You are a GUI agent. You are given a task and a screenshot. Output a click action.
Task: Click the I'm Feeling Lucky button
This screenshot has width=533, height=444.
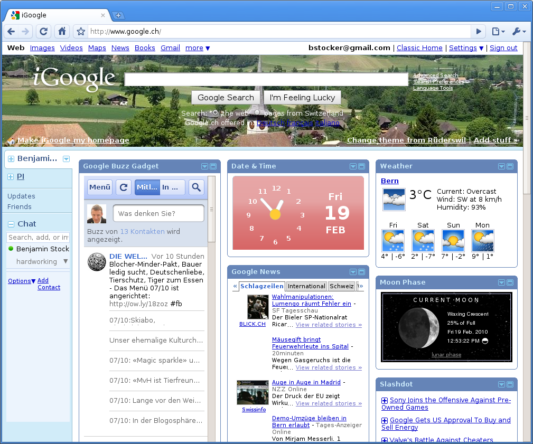302,98
